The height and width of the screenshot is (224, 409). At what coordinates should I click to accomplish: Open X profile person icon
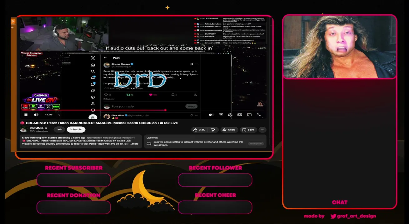(93, 104)
